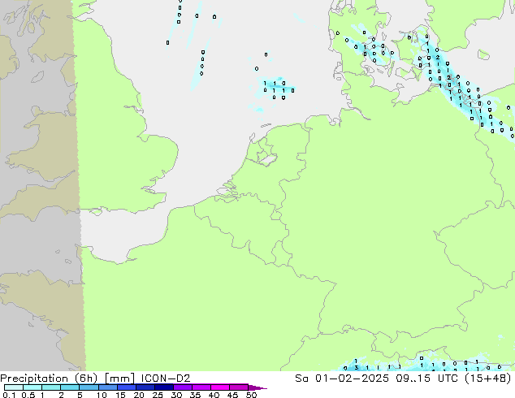The height and width of the screenshot is (398, 515).
Task: Click the 5–10 mm legend color swatch
Action: click(x=89, y=387)
